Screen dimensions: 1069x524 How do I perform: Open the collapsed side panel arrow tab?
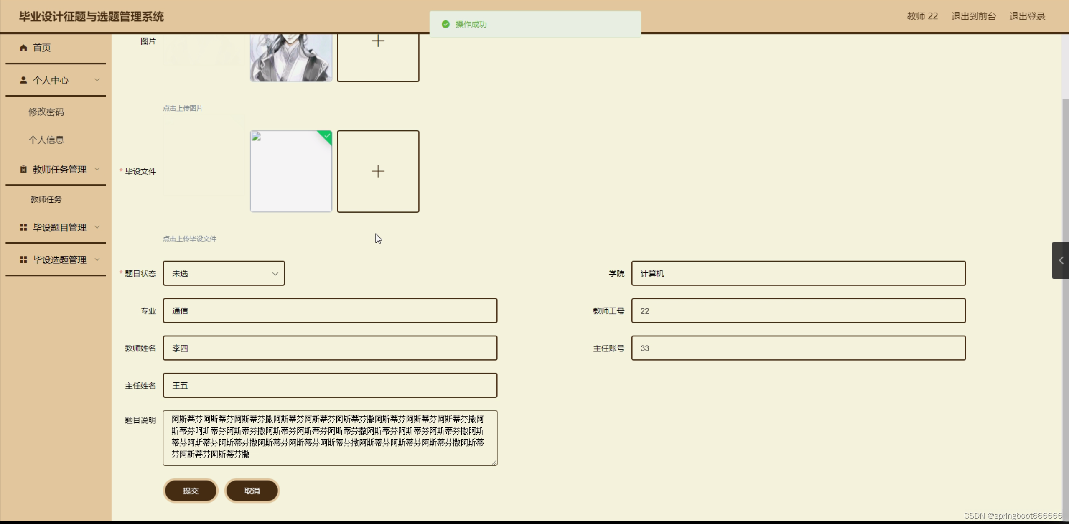pyautogui.click(x=1061, y=260)
